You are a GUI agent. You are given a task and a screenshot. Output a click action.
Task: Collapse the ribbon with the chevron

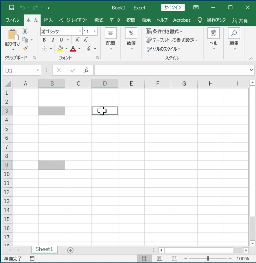pos(251,59)
